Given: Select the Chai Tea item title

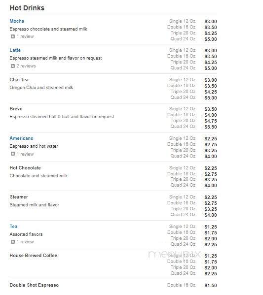Looking at the screenshot, I should [19, 80].
